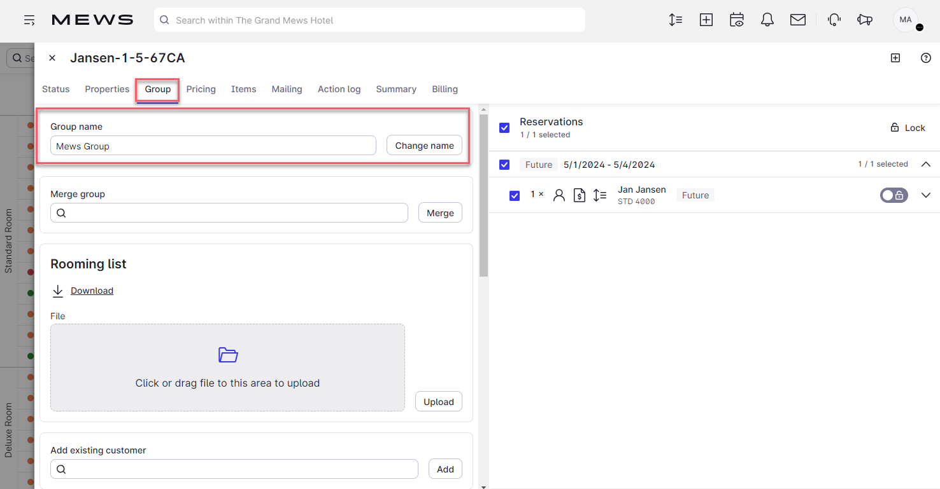
Task: Expand Jan Jansen's reservation details
Action: (x=925, y=195)
